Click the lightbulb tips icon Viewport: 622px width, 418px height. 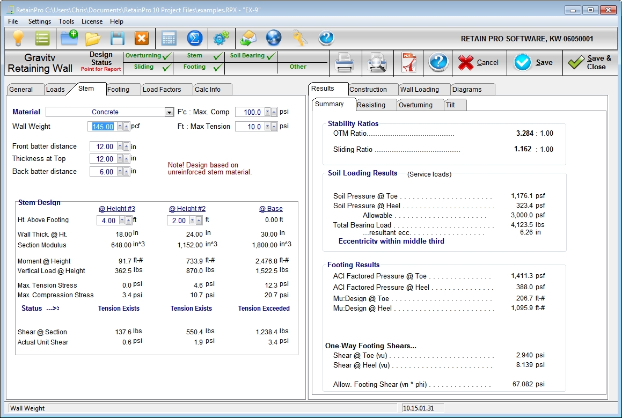pyautogui.click(x=19, y=38)
